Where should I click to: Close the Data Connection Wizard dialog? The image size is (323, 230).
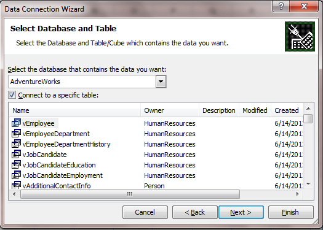(x=304, y=6)
